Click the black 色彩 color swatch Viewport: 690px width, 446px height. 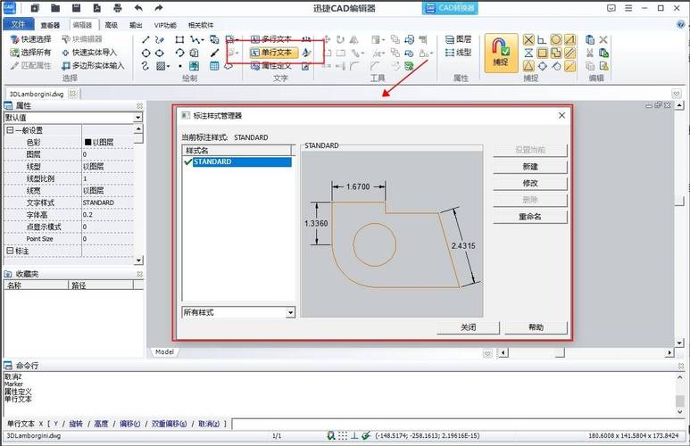coord(87,142)
